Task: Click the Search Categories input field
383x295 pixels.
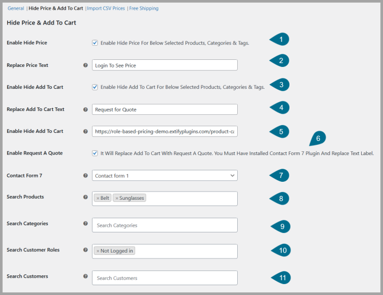Action: click(x=164, y=225)
